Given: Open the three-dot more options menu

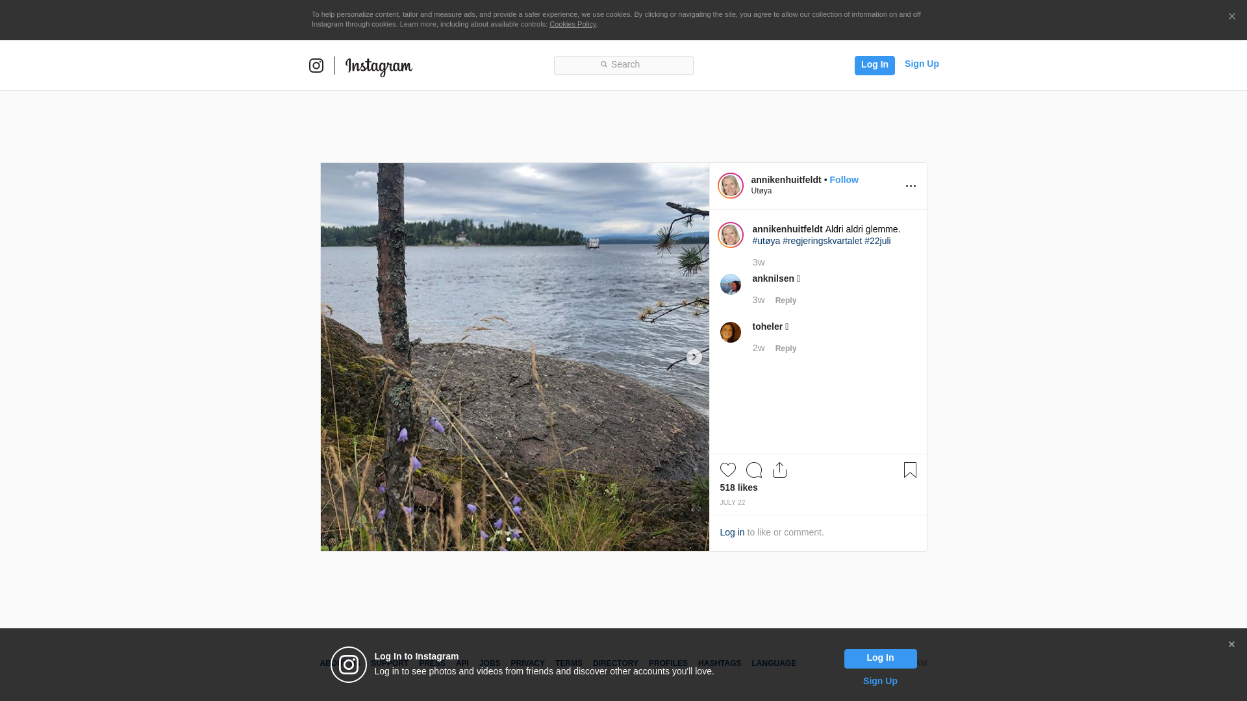Looking at the screenshot, I should 911,186.
